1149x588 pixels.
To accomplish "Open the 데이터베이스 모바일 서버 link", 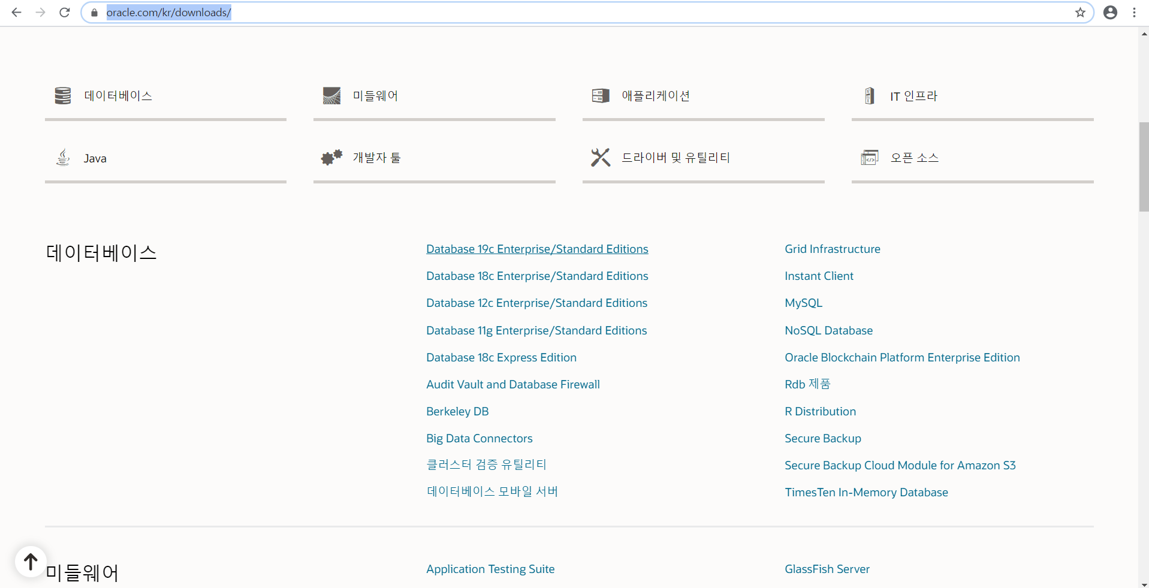I will click(492, 491).
